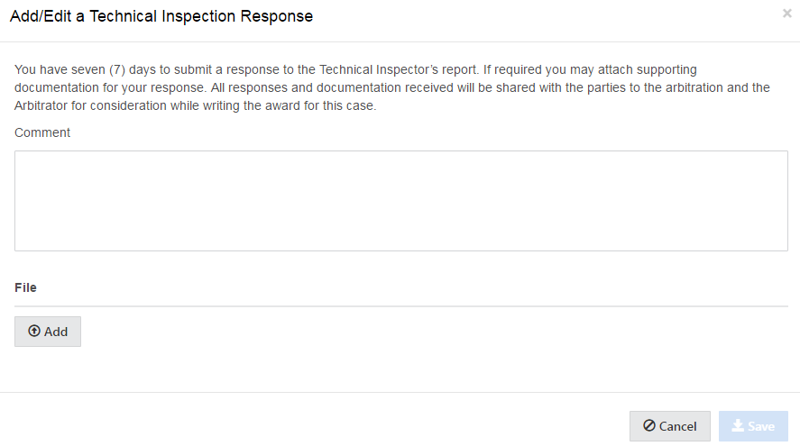Click the ban icon on Cancel
Screen dimensions: 800x446
pyautogui.click(x=649, y=426)
